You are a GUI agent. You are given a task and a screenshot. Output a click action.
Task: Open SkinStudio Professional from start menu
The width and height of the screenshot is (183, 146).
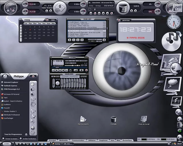click(x=12, y=115)
